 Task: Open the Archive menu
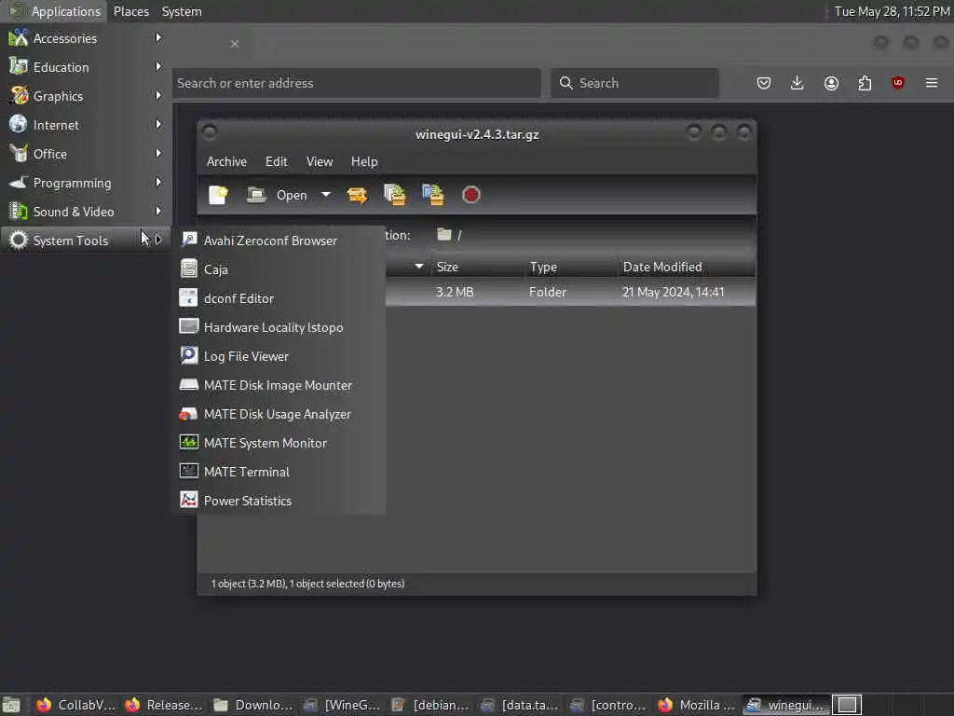coord(226,161)
